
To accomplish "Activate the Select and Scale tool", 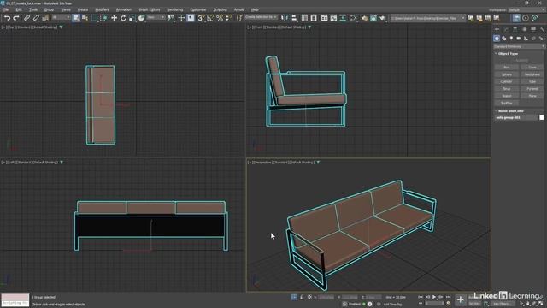I will (132, 18).
